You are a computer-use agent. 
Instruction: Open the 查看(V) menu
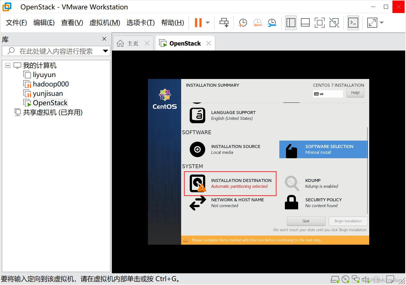(x=72, y=23)
